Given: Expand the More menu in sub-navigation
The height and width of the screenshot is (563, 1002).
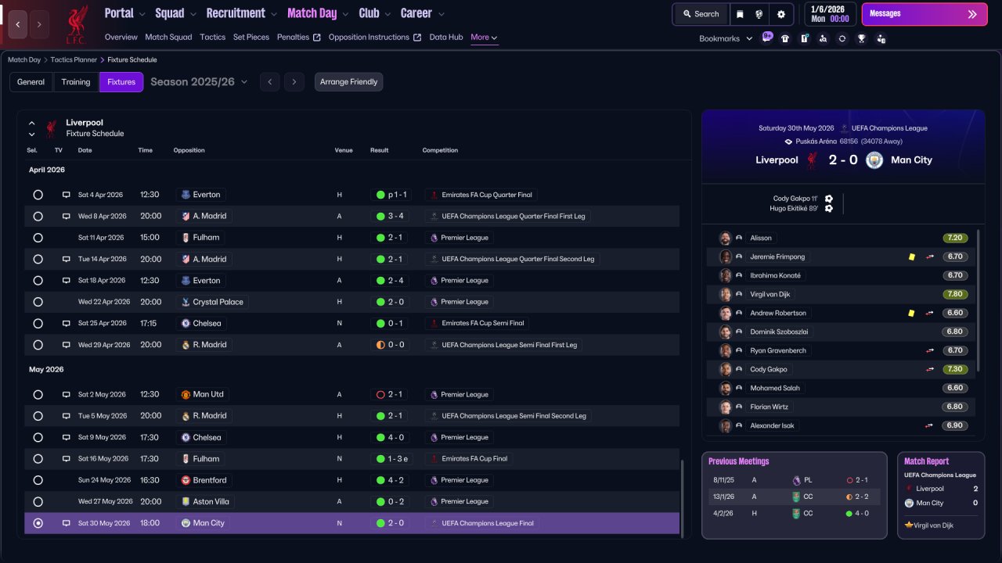Looking at the screenshot, I should [484, 37].
